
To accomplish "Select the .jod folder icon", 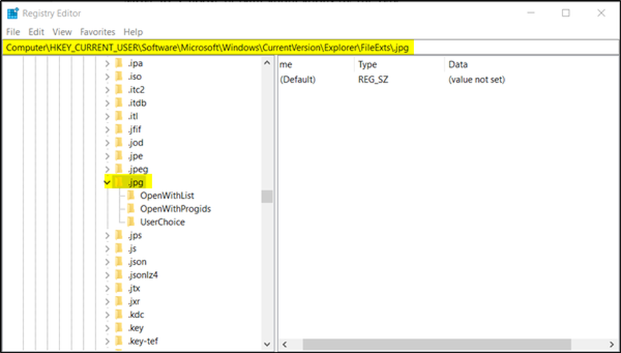I will (x=119, y=142).
